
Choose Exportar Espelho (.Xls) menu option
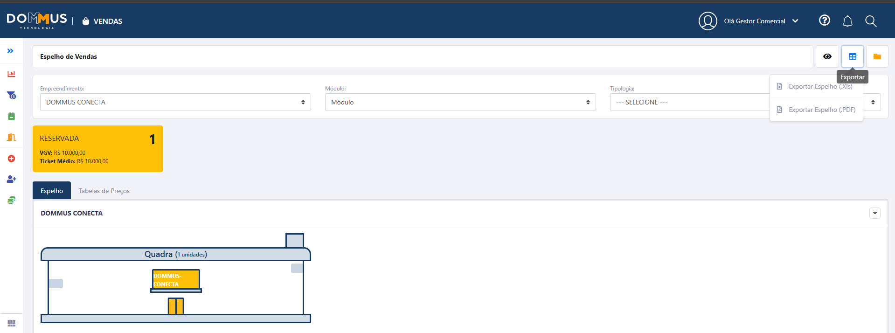[x=820, y=87]
